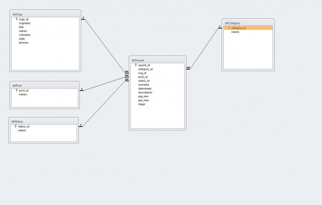322x205 pixels.
Task: Select the relationship line from tblCategory to tblVacant
Action: click(x=204, y=48)
